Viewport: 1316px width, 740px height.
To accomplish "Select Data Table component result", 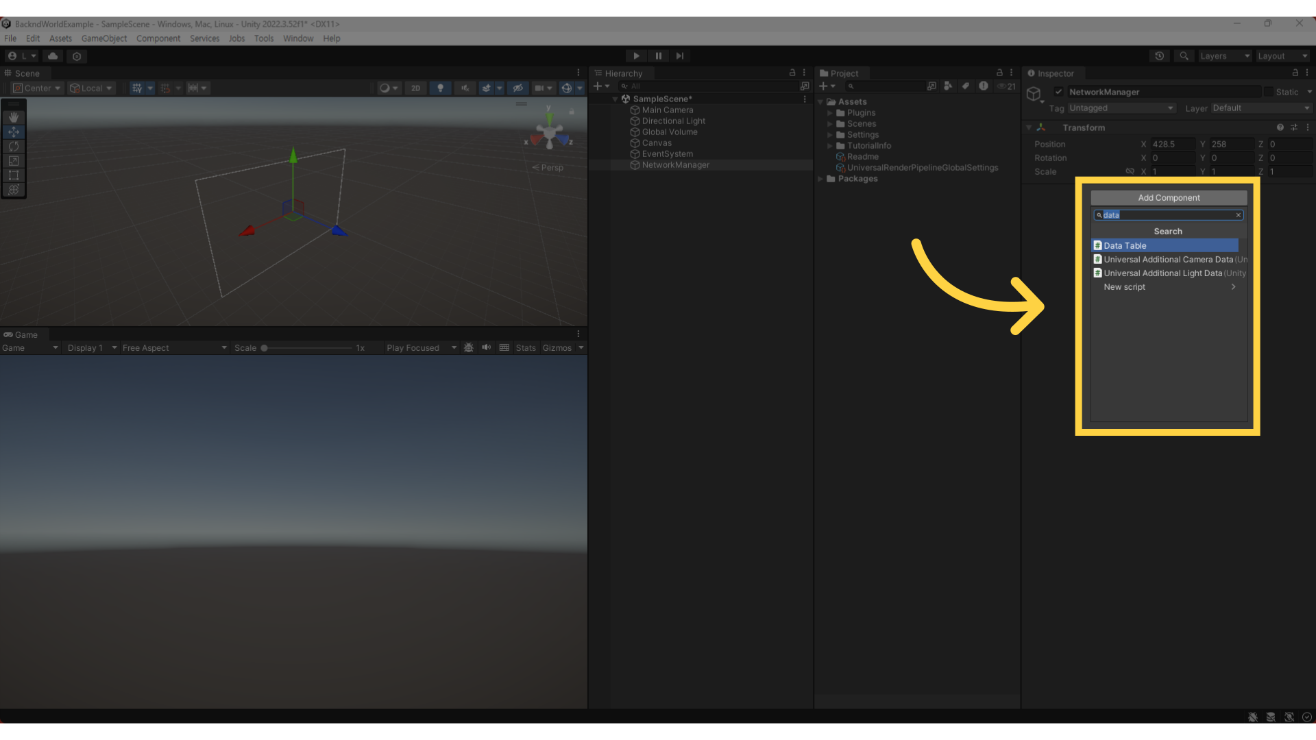I will (x=1165, y=245).
